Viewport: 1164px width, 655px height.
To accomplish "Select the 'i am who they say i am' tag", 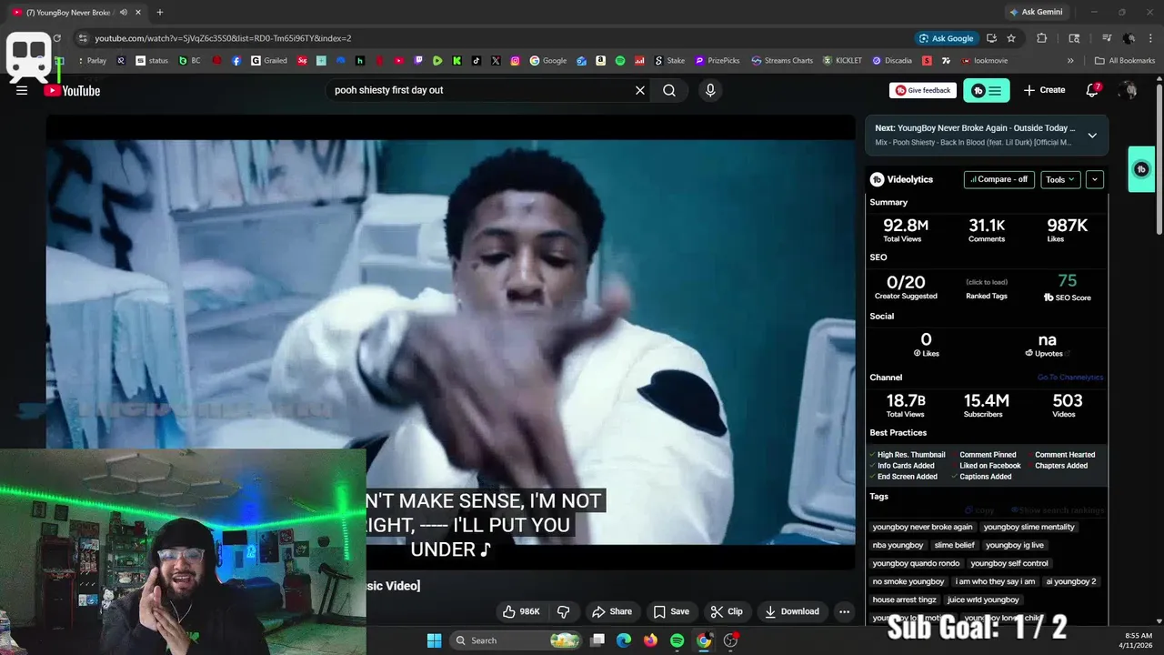I will click(995, 581).
